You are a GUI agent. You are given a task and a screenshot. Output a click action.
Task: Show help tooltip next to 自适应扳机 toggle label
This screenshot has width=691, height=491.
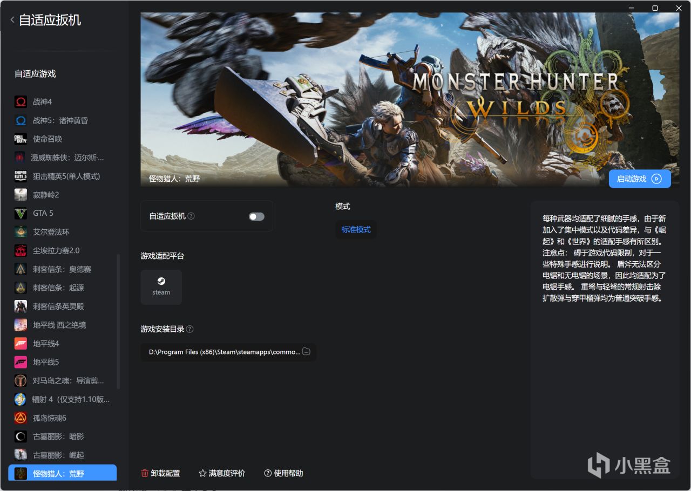pos(191,216)
